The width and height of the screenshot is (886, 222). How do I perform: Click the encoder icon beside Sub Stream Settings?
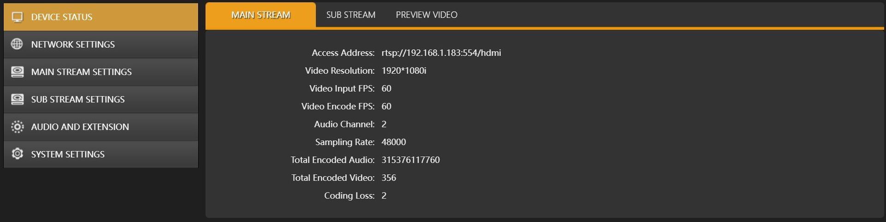click(18, 99)
